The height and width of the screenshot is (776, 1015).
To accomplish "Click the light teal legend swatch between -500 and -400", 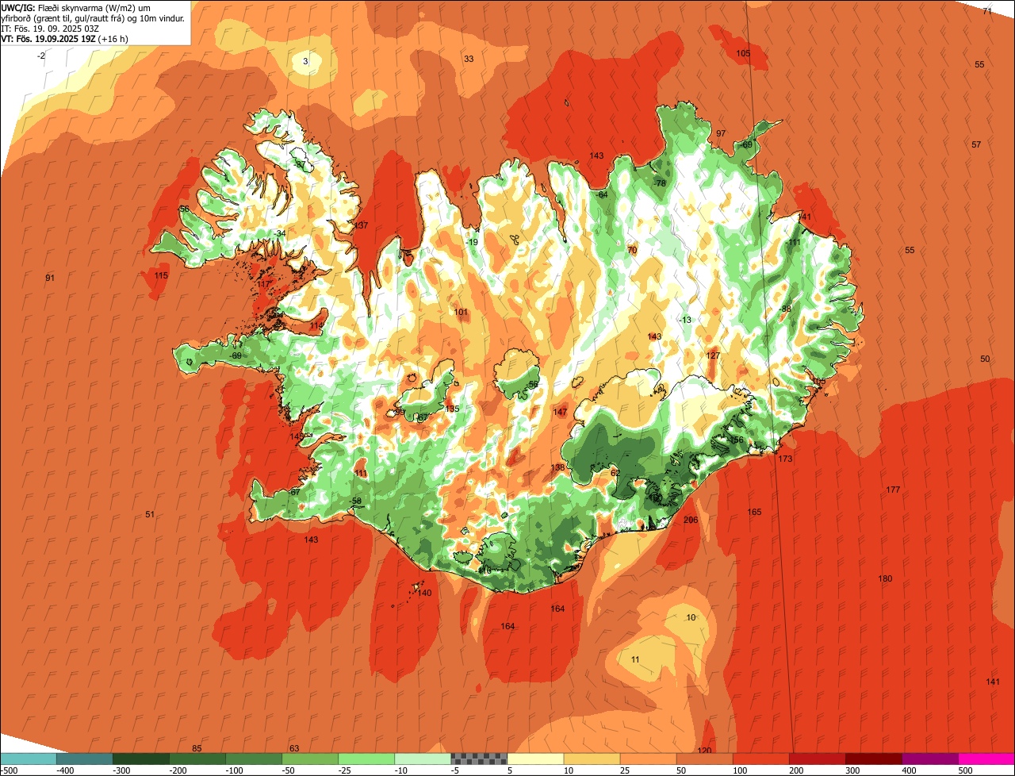I will click(28, 759).
